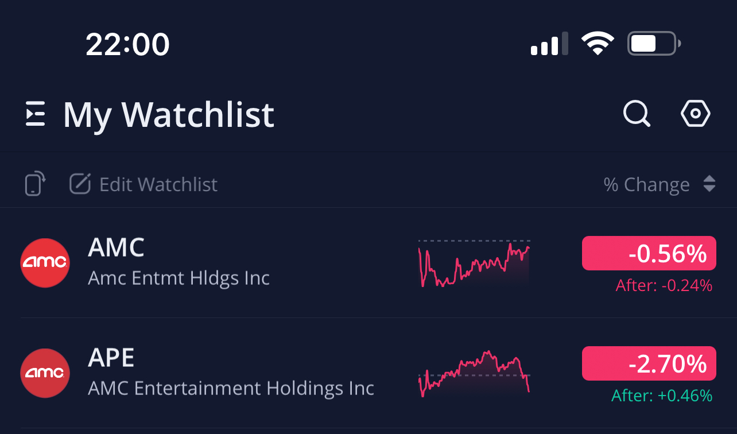
Task: Tap the rotate-to-landscape phone icon
Action: point(34,184)
